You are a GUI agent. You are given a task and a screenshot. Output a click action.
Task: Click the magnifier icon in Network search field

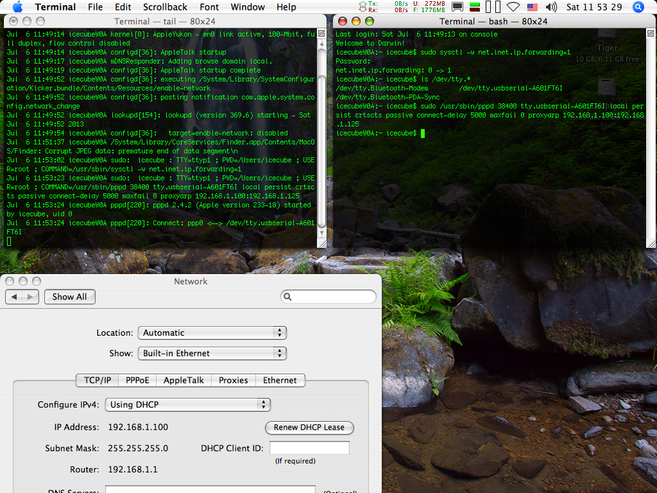point(287,297)
